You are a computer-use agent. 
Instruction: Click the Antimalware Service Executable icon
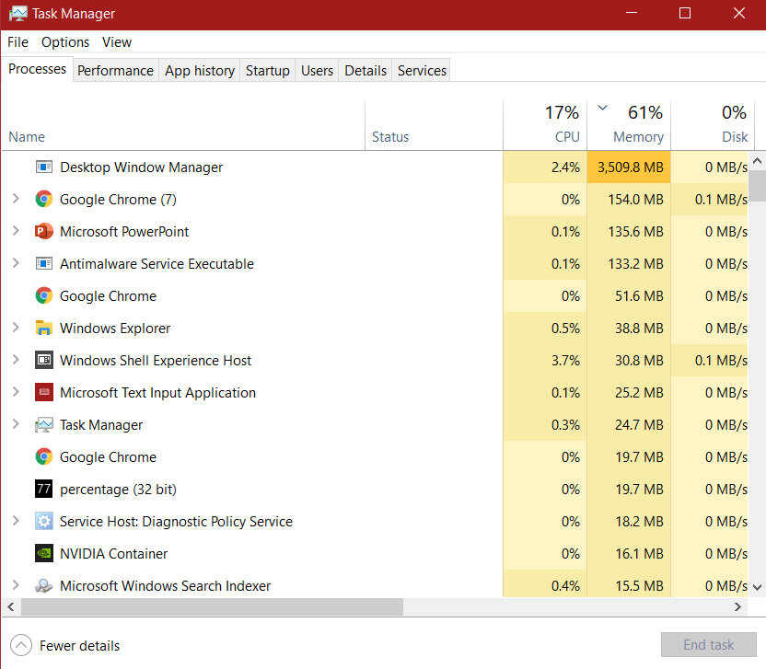44,264
